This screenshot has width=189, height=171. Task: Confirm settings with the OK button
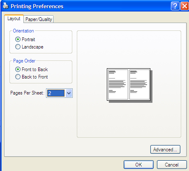(138, 165)
